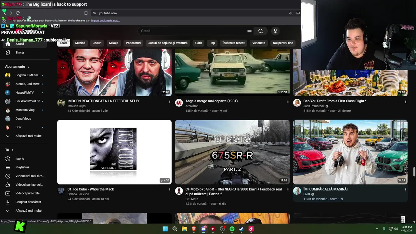Image resolution: width=416 pixels, height=234 pixels.
Task: Select Jocuri de acțiune și aventură chip
Action: 168,43
